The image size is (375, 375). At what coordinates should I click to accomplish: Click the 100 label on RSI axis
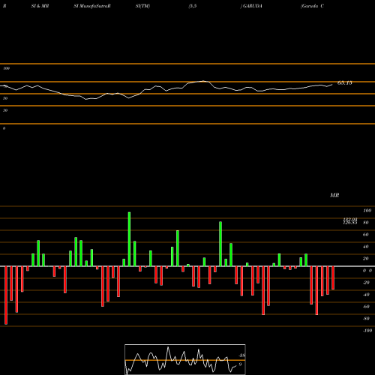7,68
